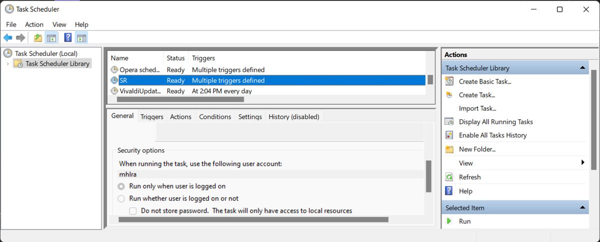Select the VivaldiUpdate task row

[267, 91]
